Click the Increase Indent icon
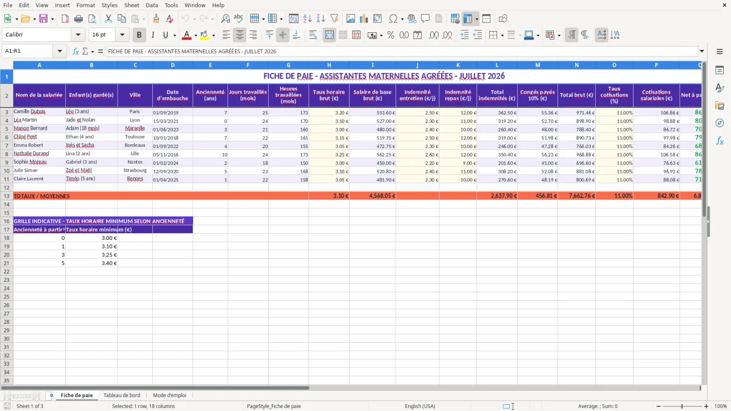Viewport: 731px width, 411px height. pyautogui.click(x=464, y=35)
